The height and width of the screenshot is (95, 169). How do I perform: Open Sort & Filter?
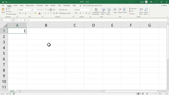click(141, 11)
